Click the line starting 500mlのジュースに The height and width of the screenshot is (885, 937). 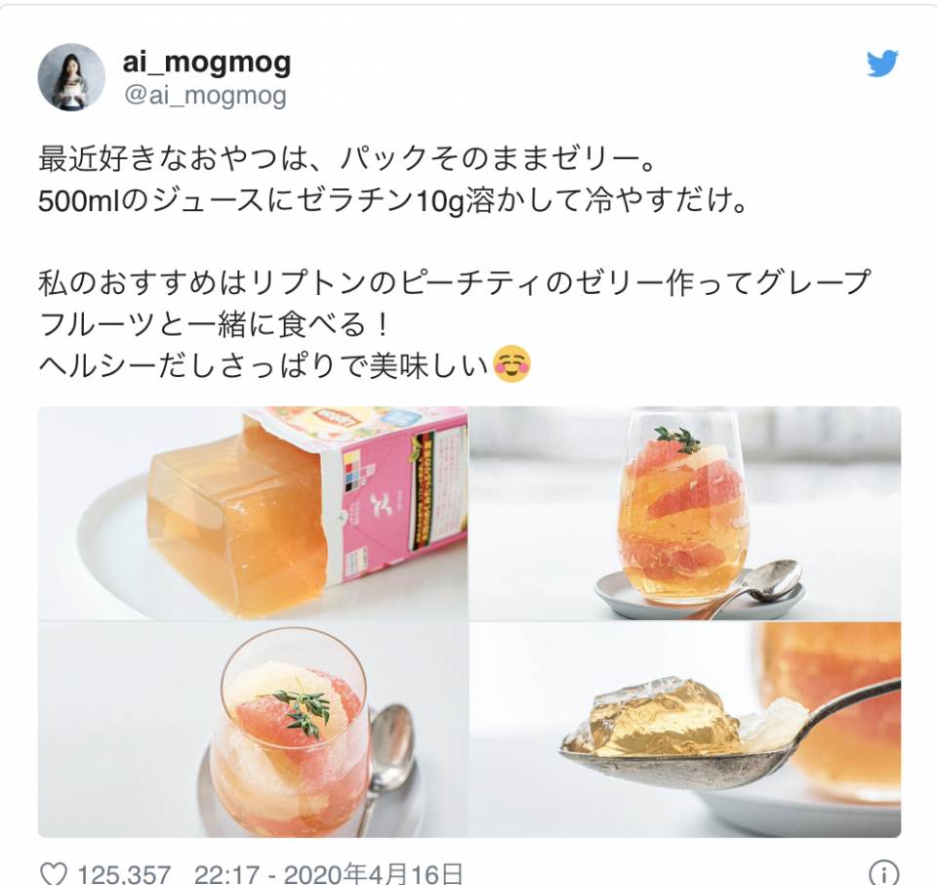point(393,200)
